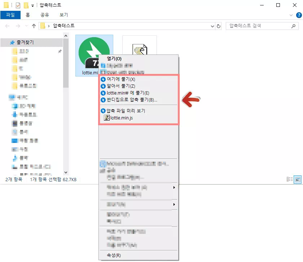
Task: Expand the ribbon with the chevron
Action: point(291,15)
